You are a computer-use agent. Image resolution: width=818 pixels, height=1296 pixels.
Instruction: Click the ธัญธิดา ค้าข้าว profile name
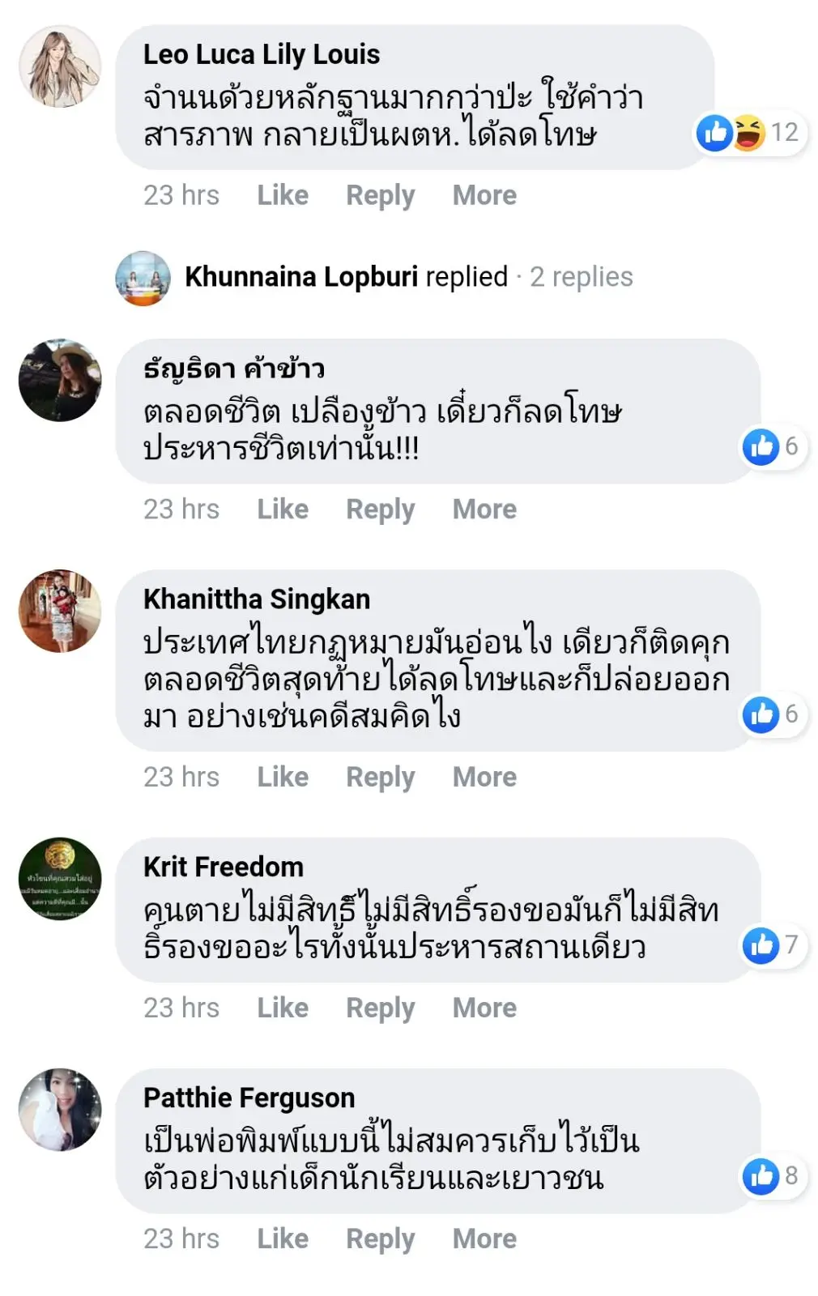(234, 369)
